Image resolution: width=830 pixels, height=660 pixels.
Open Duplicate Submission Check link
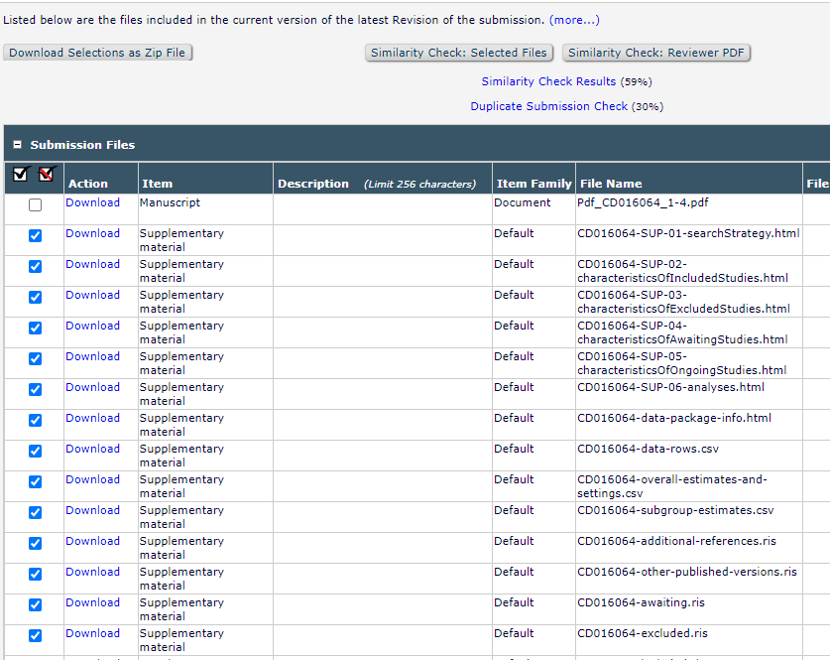(x=548, y=106)
